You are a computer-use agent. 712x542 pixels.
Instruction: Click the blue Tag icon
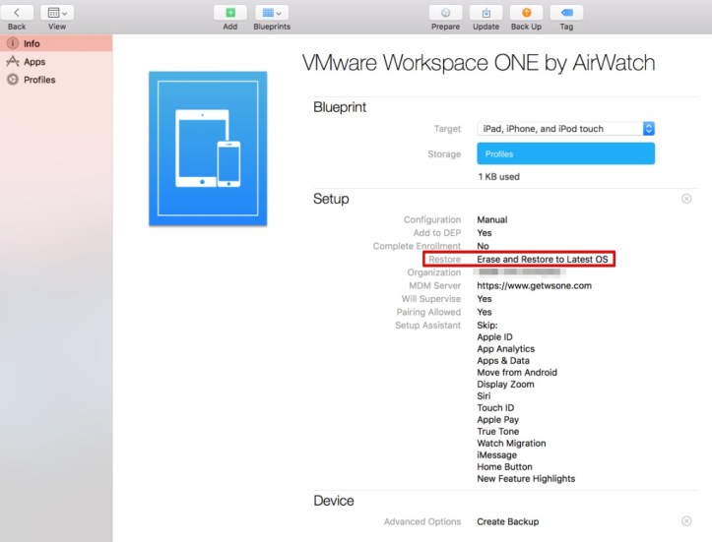tap(566, 13)
